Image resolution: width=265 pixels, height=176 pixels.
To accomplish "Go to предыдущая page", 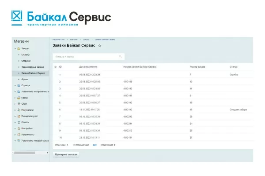I will [81, 145].
